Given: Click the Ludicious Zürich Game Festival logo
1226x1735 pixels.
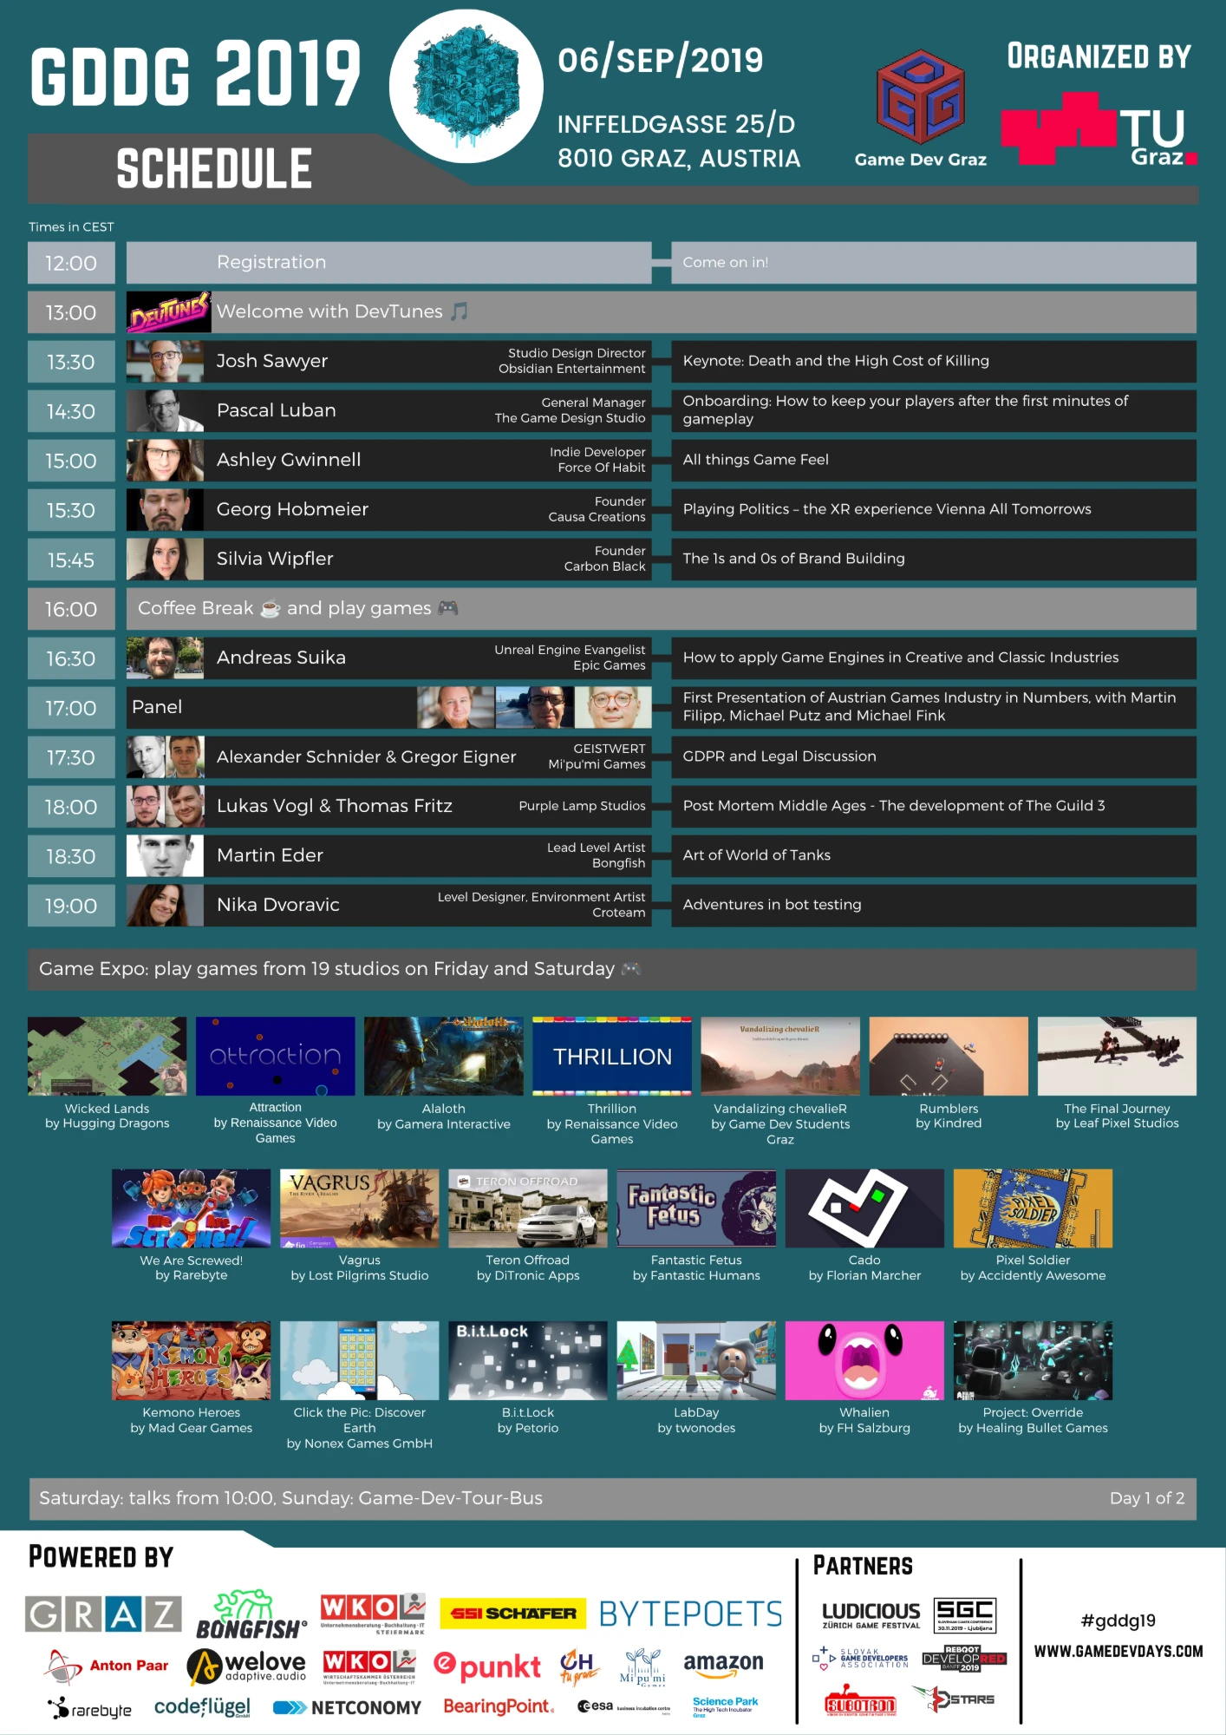Looking at the screenshot, I should [871, 1615].
